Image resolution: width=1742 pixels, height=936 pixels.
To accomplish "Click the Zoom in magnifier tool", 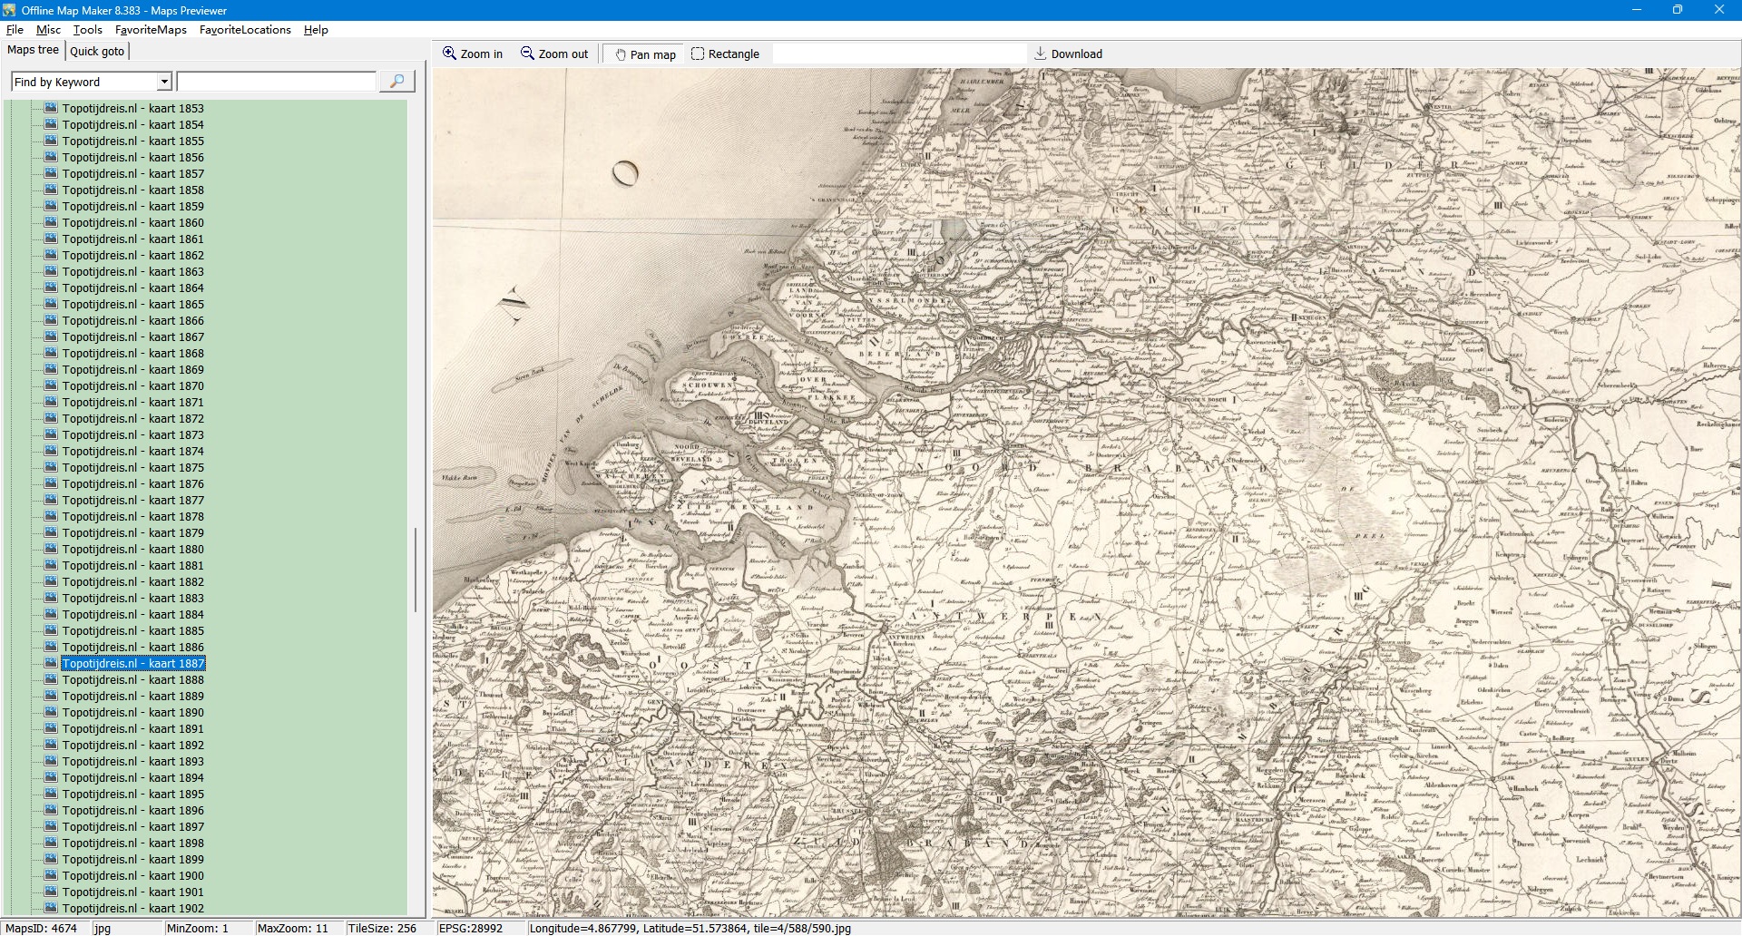I will coord(472,54).
